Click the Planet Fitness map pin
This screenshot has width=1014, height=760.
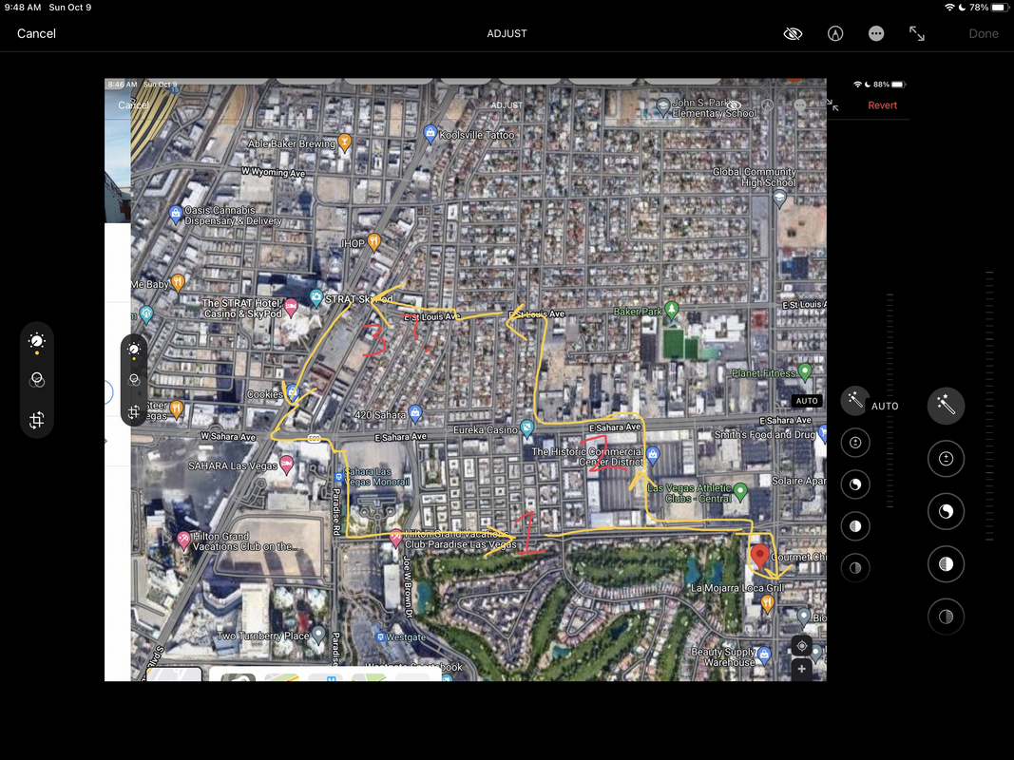click(805, 371)
